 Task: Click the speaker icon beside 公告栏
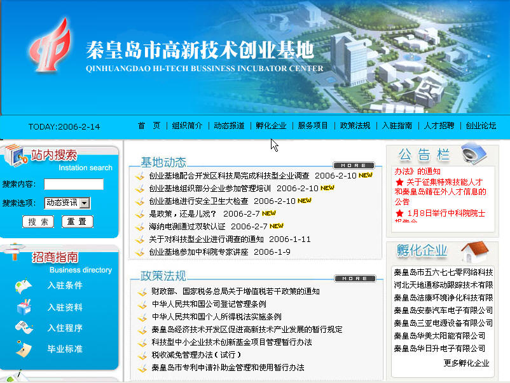pos(474,154)
